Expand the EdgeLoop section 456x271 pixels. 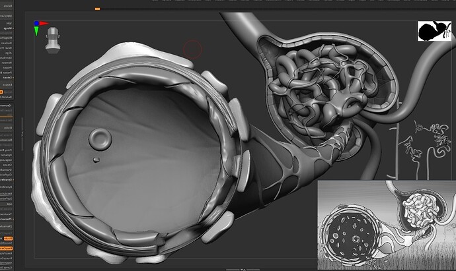click(x=7, y=160)
